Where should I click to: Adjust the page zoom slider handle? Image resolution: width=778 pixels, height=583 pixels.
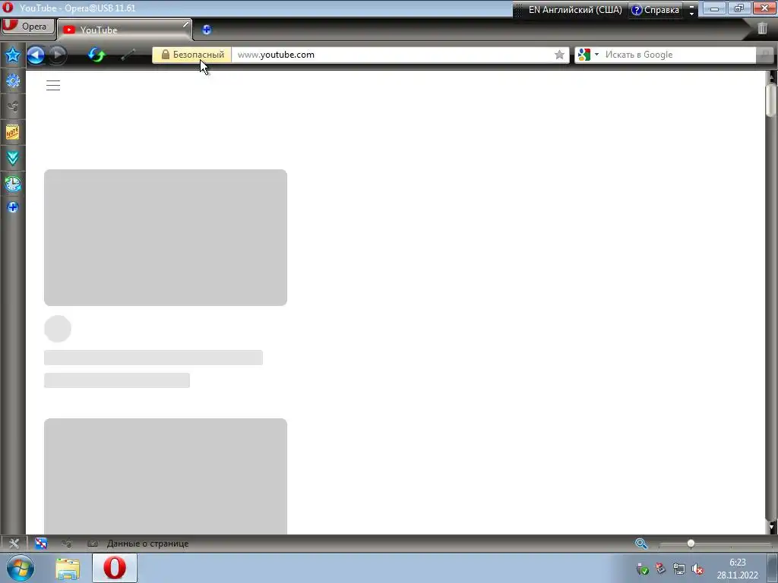click(691, 544)
